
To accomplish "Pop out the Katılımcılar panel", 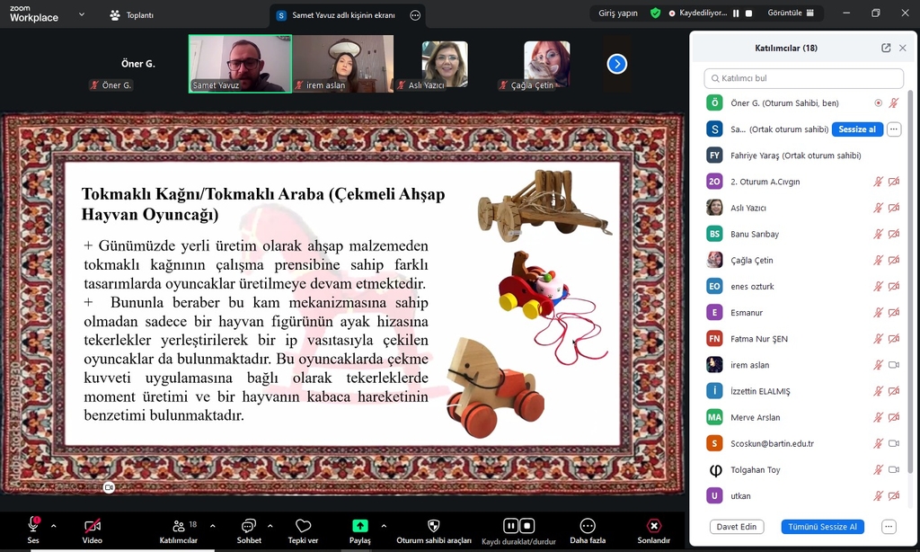I will point(886,48).
